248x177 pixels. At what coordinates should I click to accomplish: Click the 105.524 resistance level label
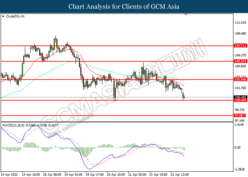(x=240, y=61)
